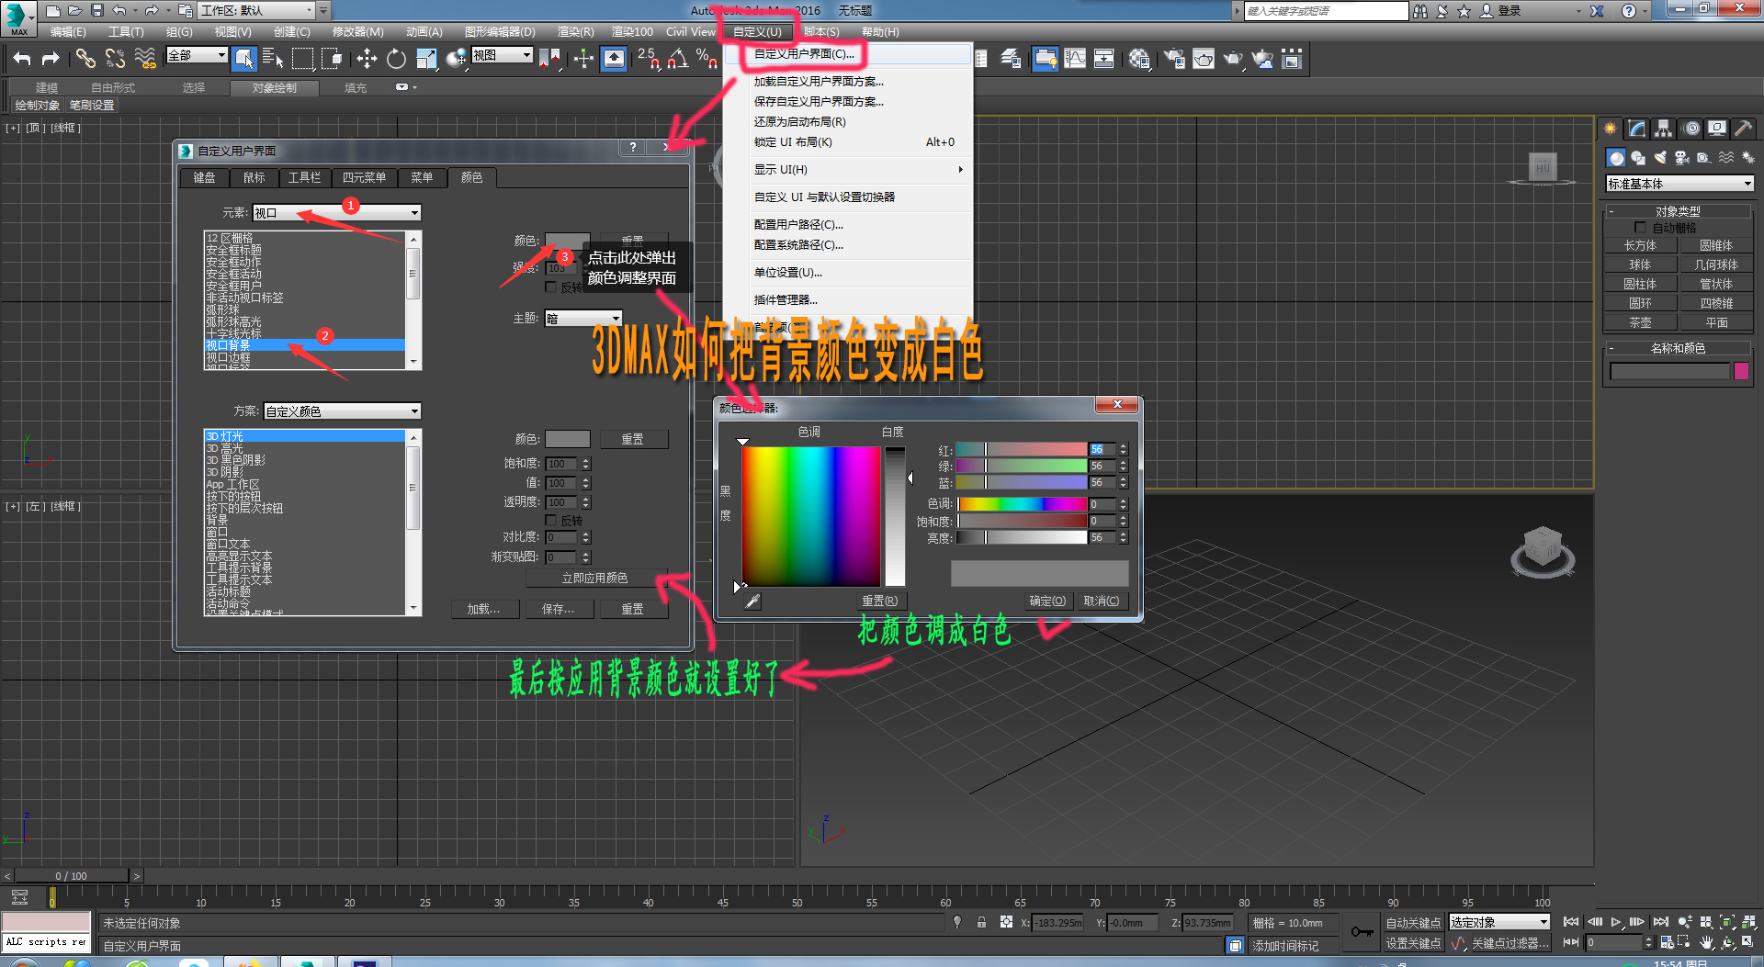1764x967 pixels.
Task: Enable the 自动栅格 checkbox
Action: pos(1641,225)
